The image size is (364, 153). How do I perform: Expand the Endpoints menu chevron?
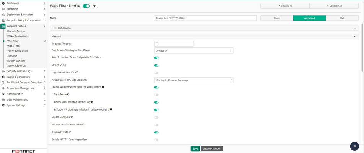44,9
